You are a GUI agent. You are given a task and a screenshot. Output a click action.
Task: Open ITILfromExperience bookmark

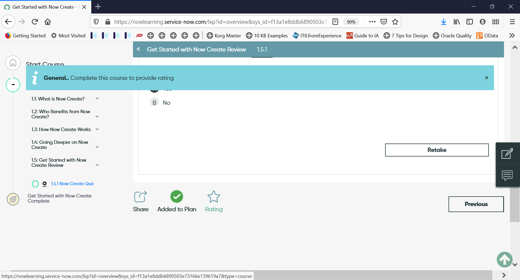coord(317,35)
